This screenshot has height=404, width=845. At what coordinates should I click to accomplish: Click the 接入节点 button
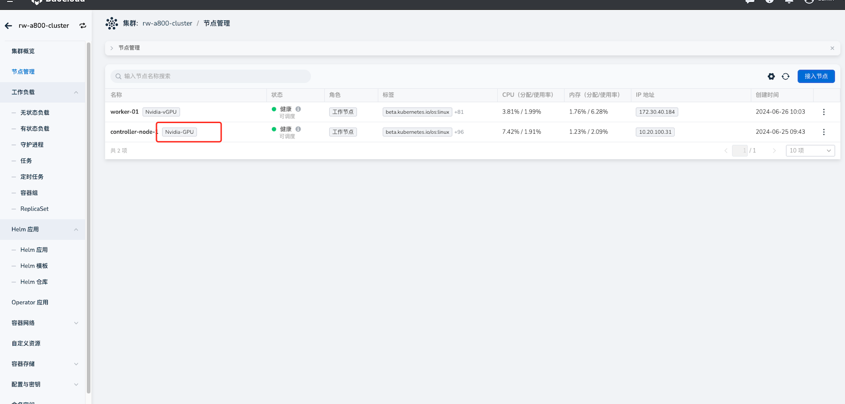[816, 76]
